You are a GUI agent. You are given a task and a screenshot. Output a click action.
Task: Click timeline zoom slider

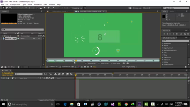[82, 100]
